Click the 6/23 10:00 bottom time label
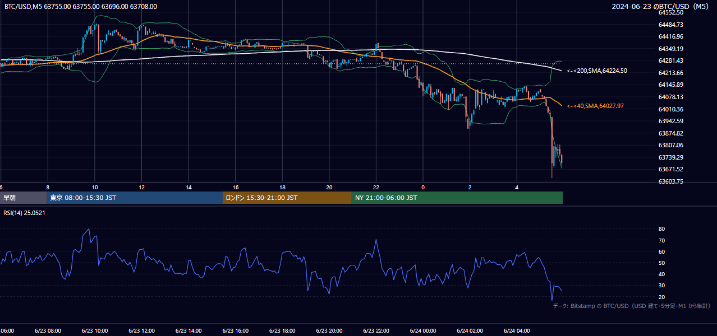 tap(95, 331)
